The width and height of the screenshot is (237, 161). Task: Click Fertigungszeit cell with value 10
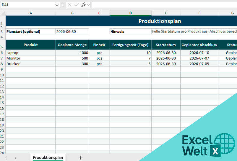131,53
